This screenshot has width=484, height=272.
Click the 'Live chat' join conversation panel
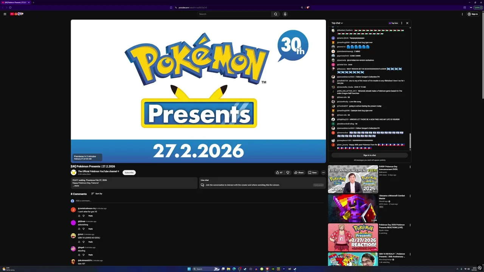click(262, 183)
